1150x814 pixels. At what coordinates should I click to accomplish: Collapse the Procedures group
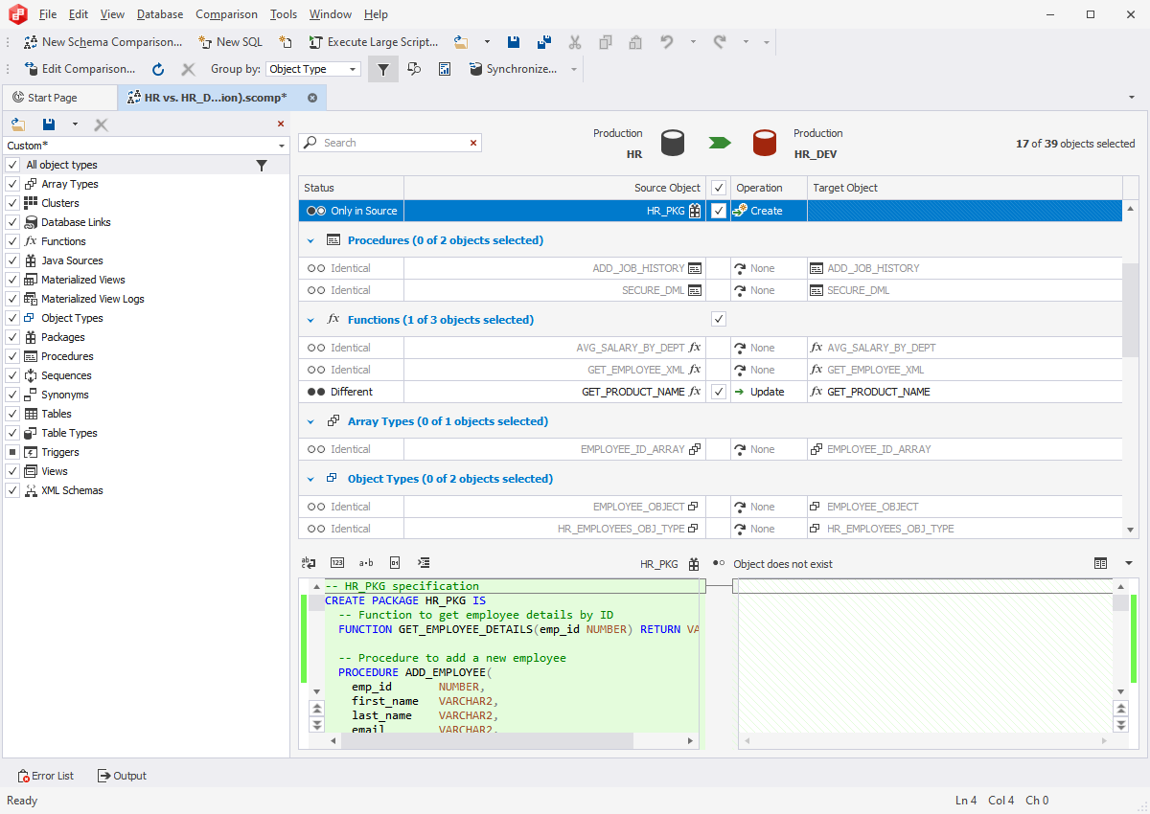(x=310, y=240)
